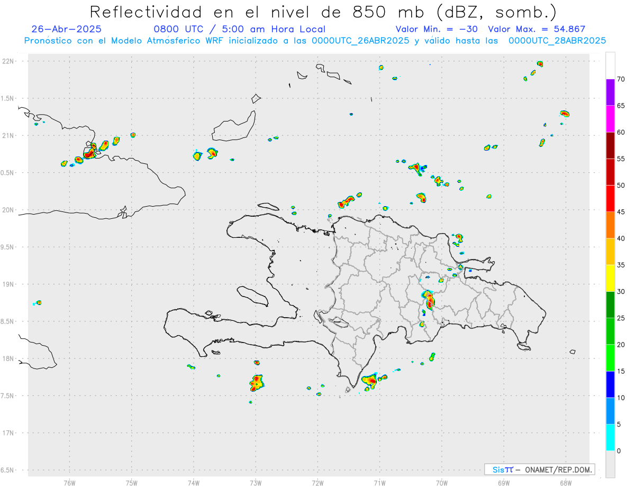The width and height of the screenshot is (635, 490).
Task: Click the 'Valor Min. = -30' text
Action: (x=438, y=29)
